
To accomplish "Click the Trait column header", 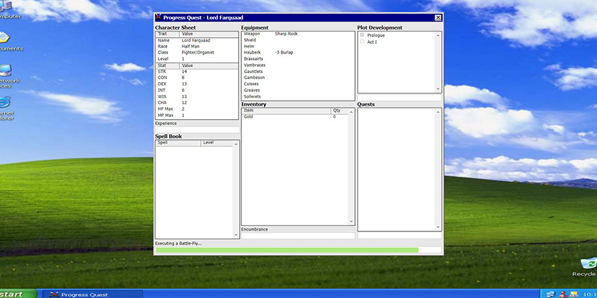I will 167,34.
